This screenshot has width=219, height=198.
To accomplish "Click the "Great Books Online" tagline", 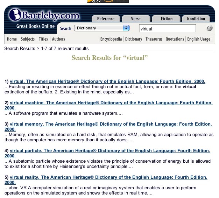I will click(x=35, y=26).
